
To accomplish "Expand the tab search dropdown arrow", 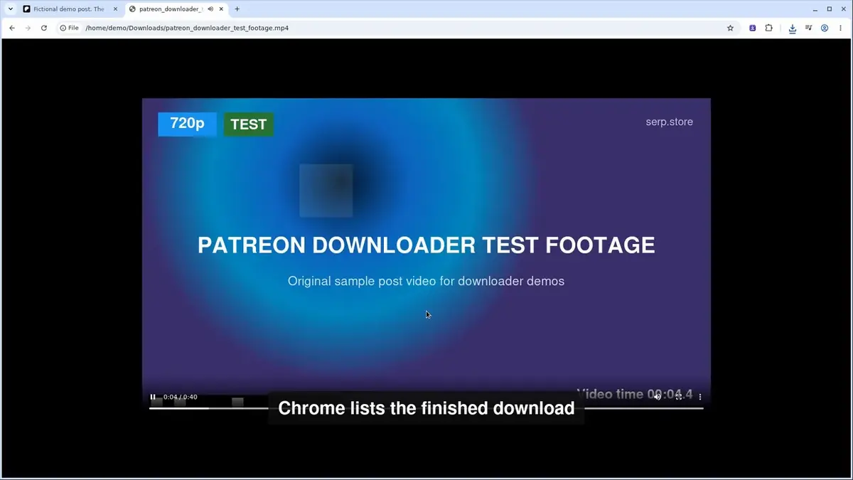I will click(x=10, y=9).
